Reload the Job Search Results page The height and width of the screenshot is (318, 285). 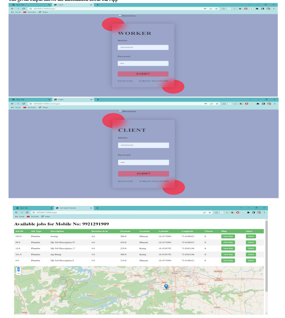coord(27,213)
